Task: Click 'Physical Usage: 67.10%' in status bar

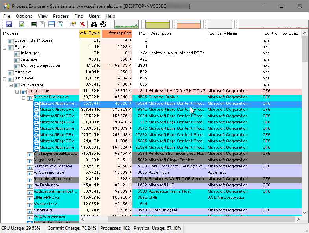Action: tap(157, 228)
